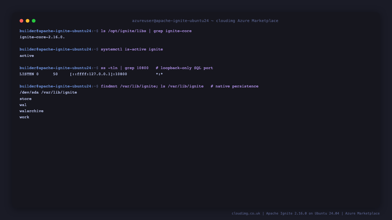This screenshot has height=220, width=392.
Task: Select the 'findmnt /var/lib/ignite; ls /var/lib/ignite' command
Action: pos(152,86)
